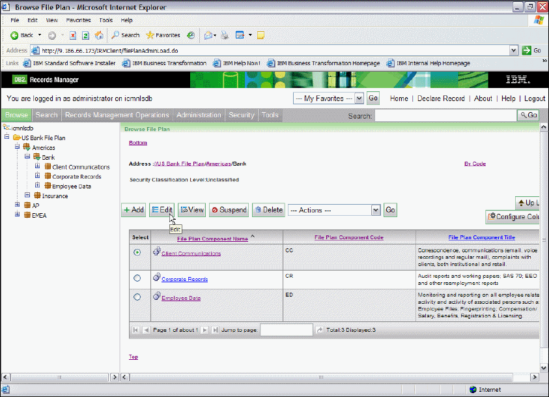This screenshot has height=397, width=549.
Task: Click the IE Back arrow icon
Action: 14,35
